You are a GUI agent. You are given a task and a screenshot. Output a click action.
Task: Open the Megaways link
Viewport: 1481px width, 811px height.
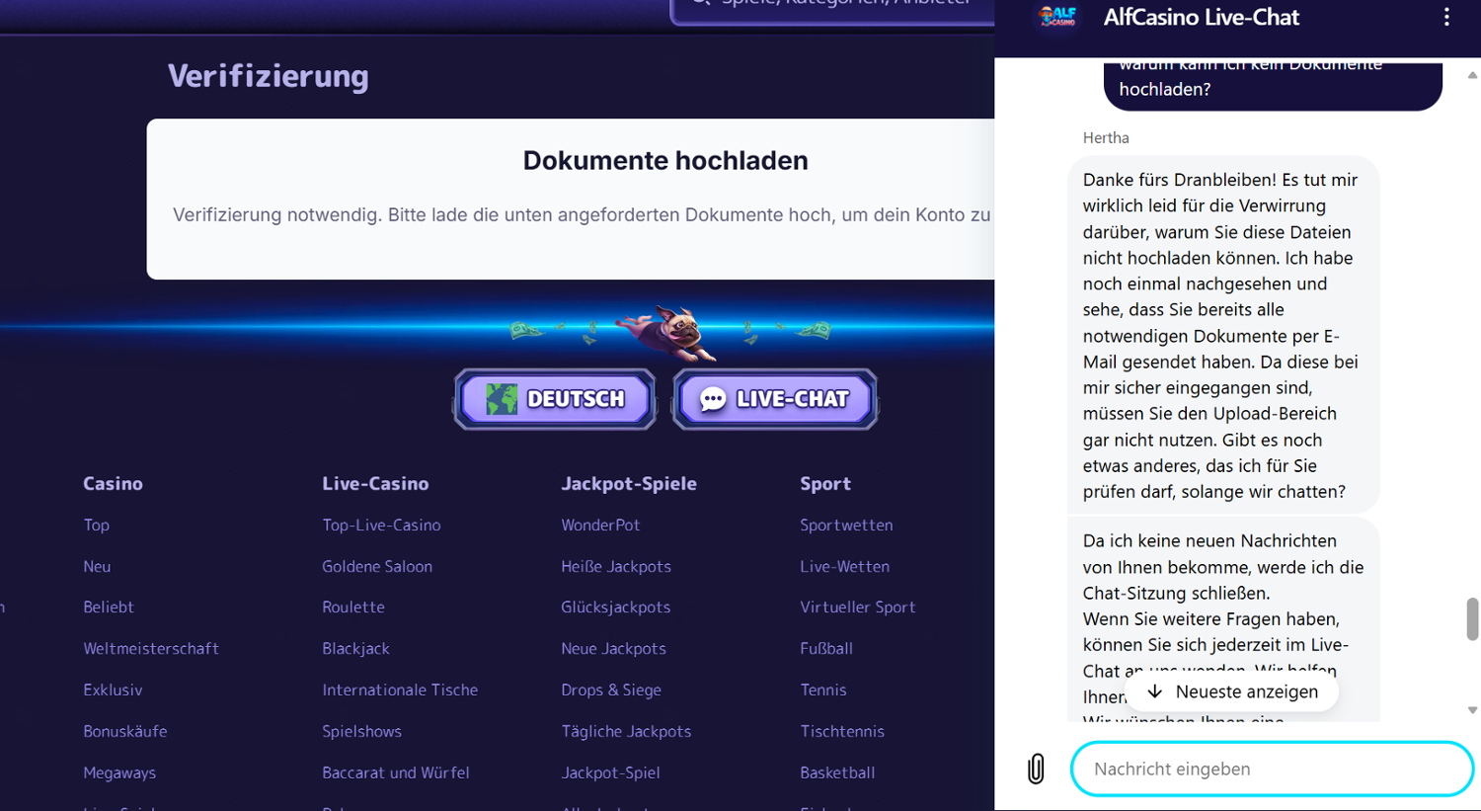(119, 772)
